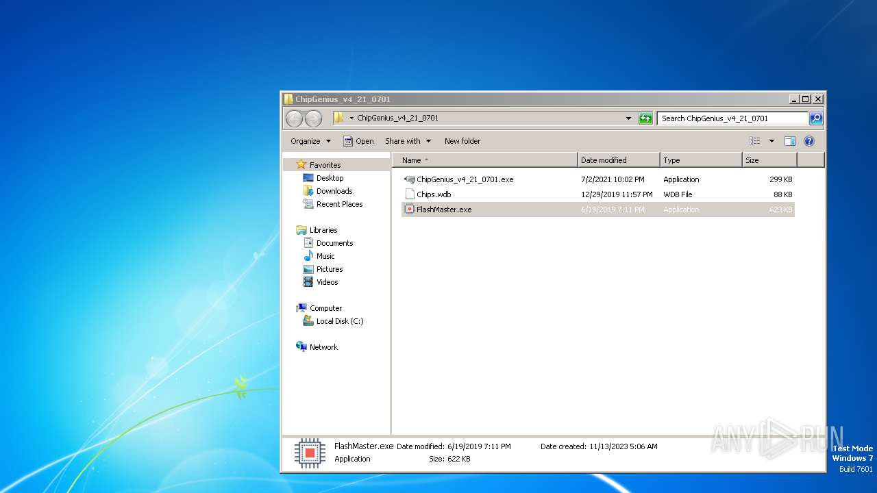The height and width of the screenshot is (493, 877).
Task: Click the New folder button
Action: (462, 141)
